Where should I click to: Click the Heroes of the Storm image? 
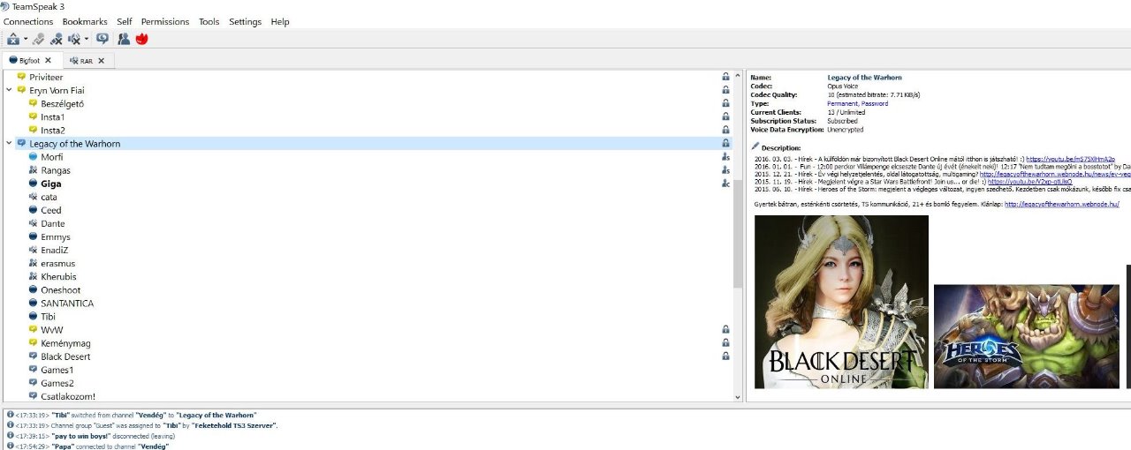click(1026, 336)
